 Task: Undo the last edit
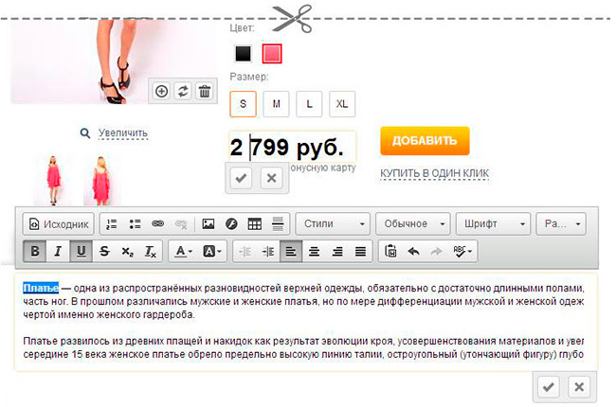tap(413, 251)
